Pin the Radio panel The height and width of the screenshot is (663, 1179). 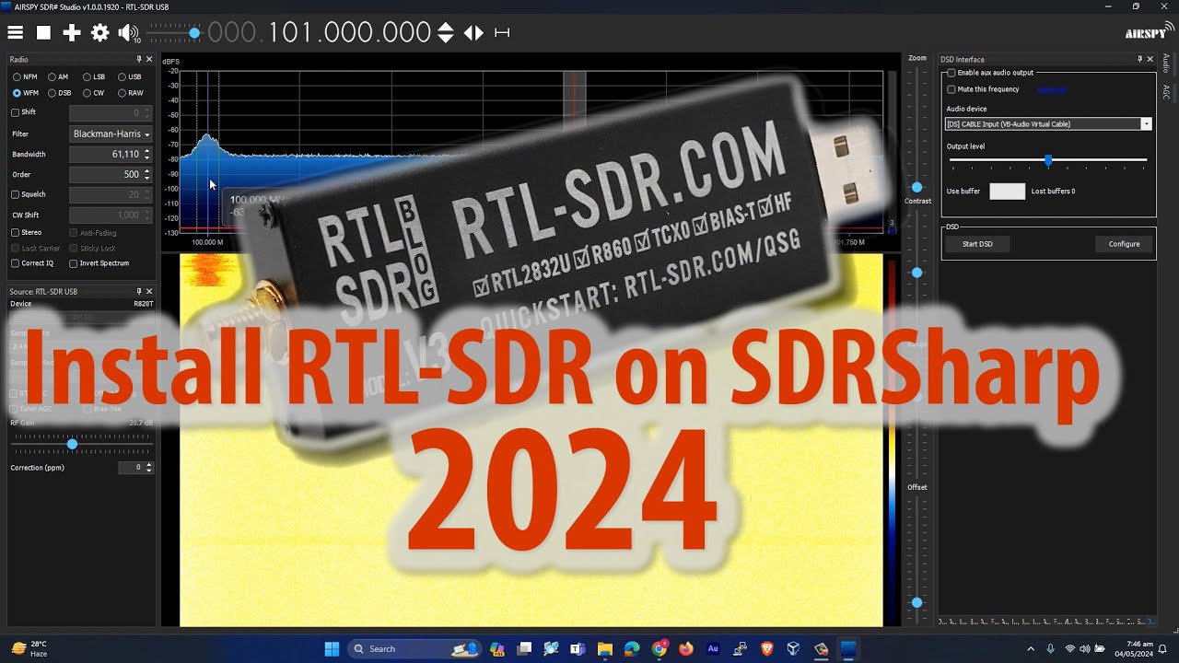coord(139,59)
